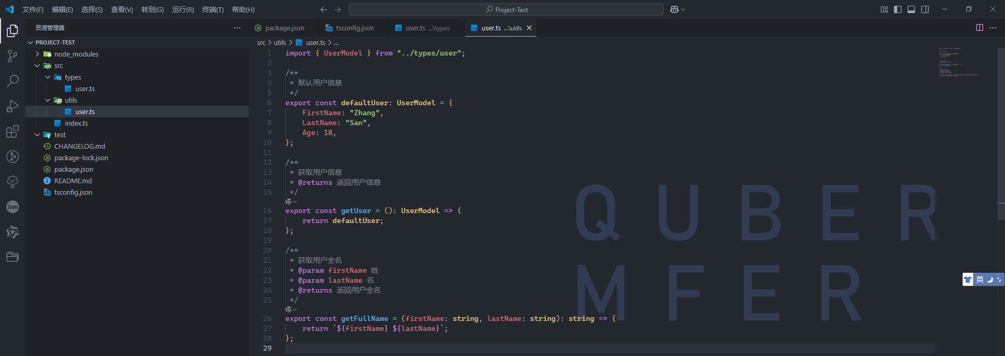Open the tree-shaped icon in activity bar
1005x356 pixels.
tap(13, 182)
